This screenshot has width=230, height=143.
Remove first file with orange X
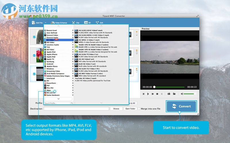tap(137, 32)
